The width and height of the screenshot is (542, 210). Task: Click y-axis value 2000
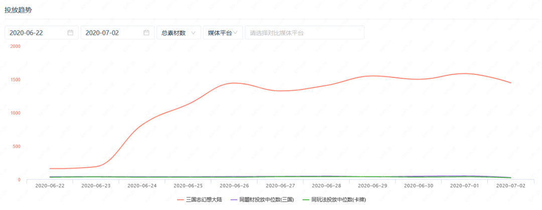pos(15,46)
